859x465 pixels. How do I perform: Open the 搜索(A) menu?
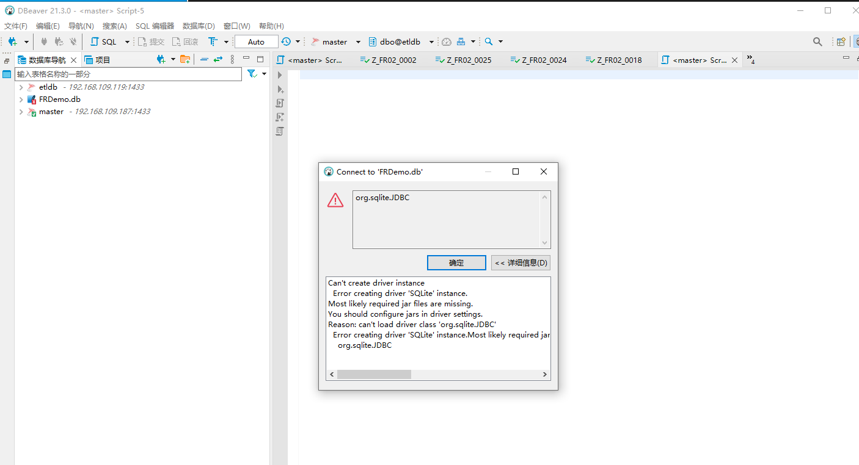(114, 26)
